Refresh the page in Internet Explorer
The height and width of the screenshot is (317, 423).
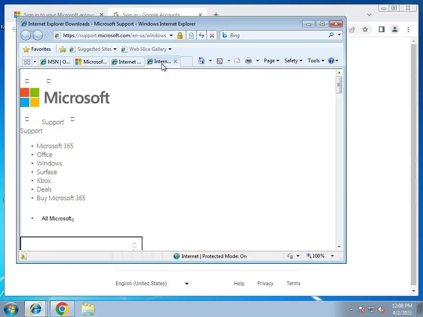tap(202, 35)
